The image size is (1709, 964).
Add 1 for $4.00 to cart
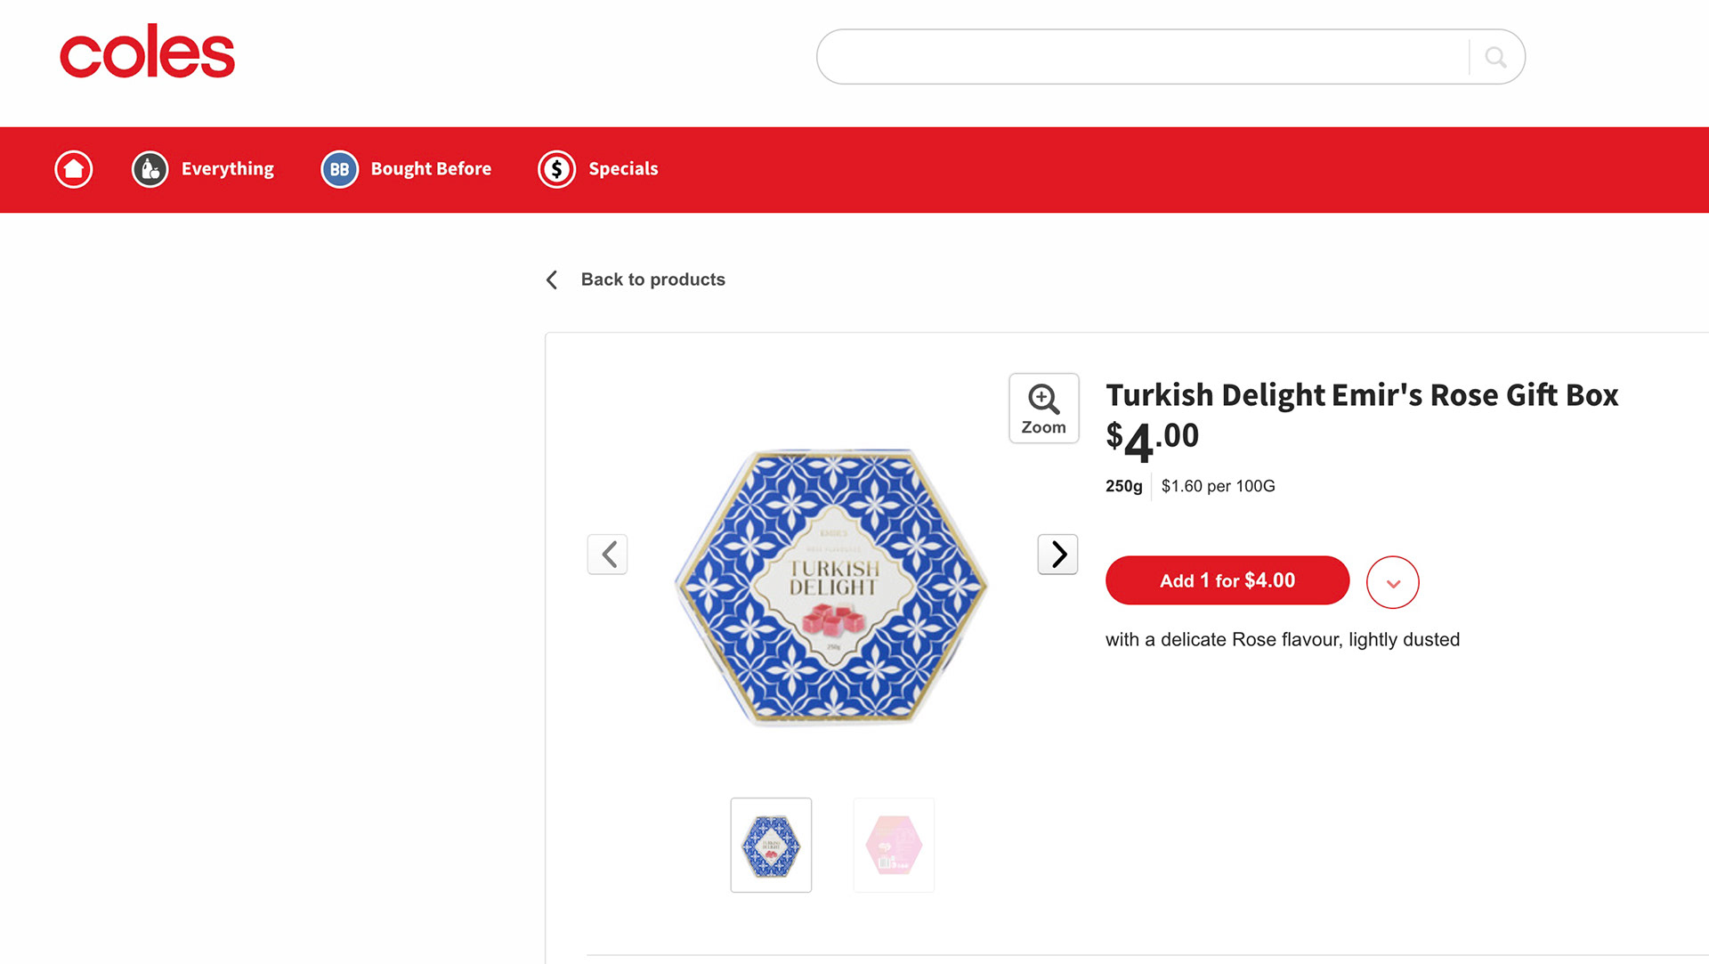tap(1227, 580)
